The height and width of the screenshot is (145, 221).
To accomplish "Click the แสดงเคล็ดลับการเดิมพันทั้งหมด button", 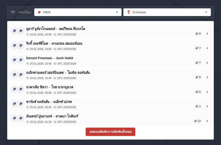I will (x=110, y=132).
